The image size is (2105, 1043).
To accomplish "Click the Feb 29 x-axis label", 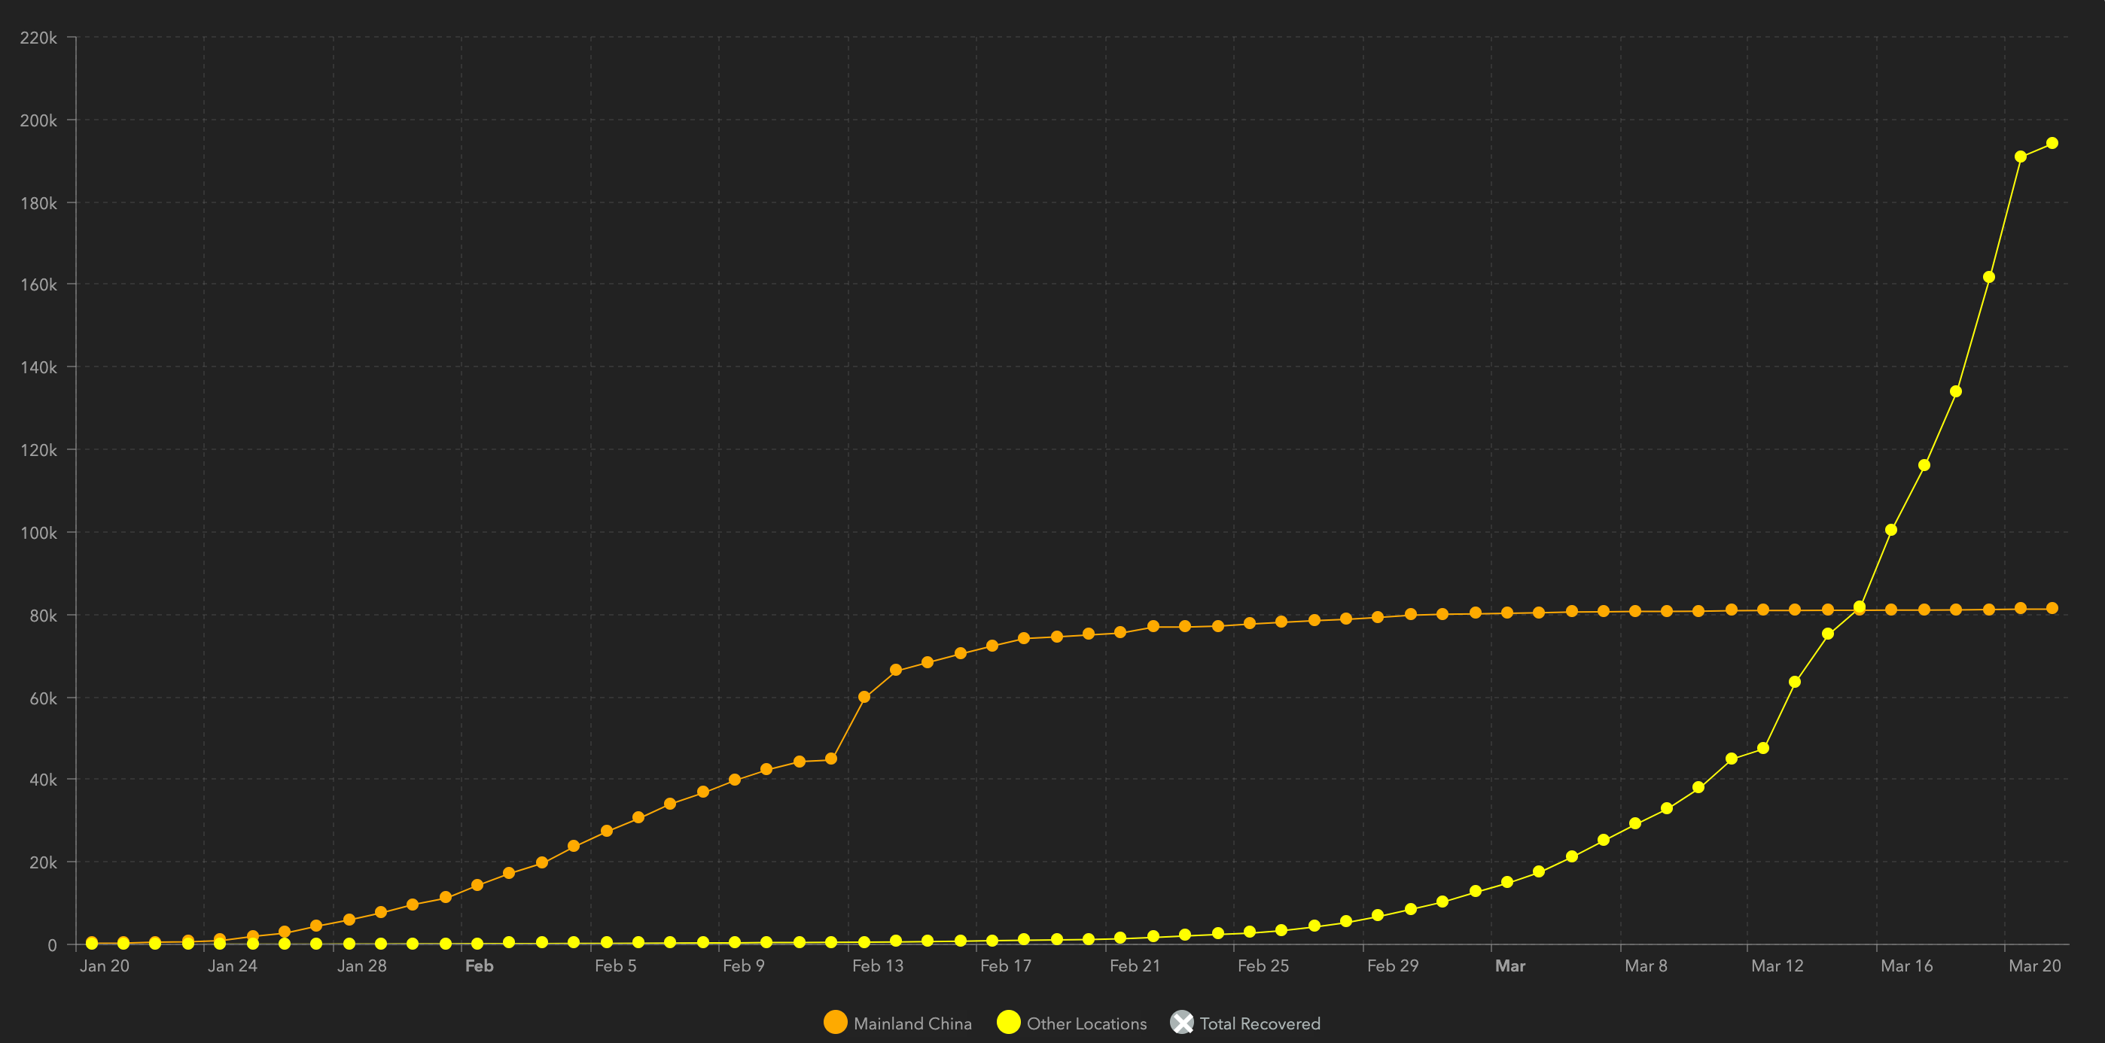I will point(1393,965).
